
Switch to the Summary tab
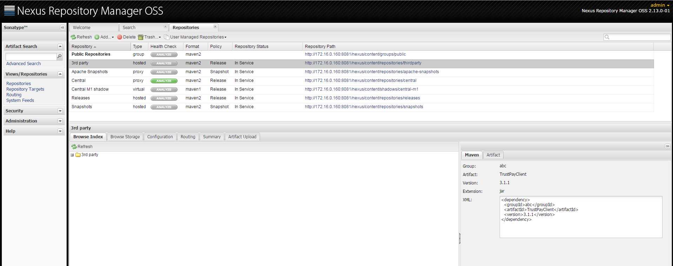click(x=212, y=137)
